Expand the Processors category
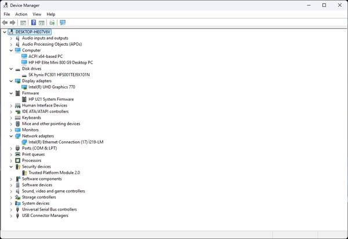Viewport: 348px width, 239px height. pos(11,160)
